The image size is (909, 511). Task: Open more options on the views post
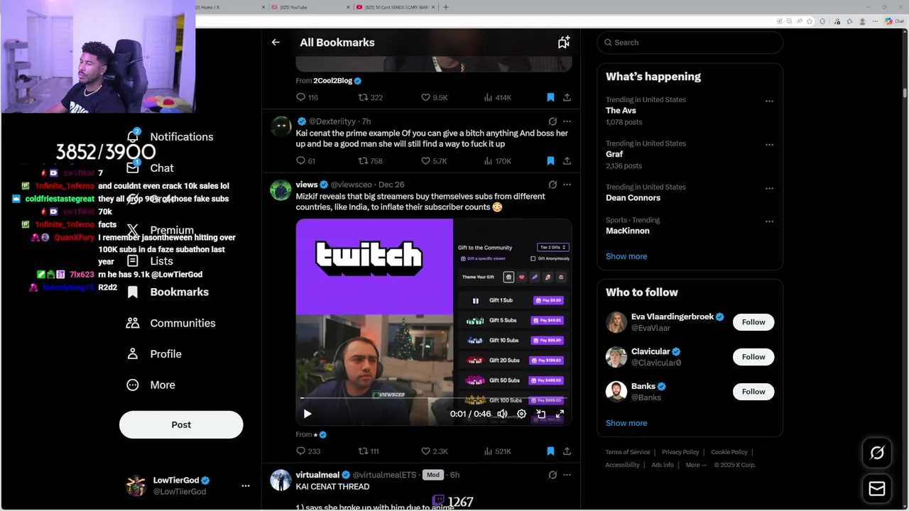tap(567, 185)
